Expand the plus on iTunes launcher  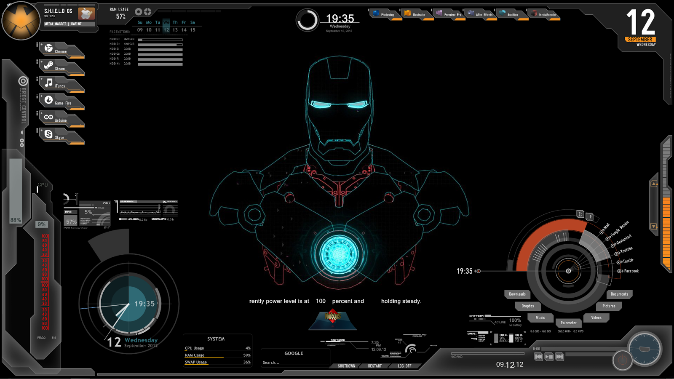coord(41,79)
